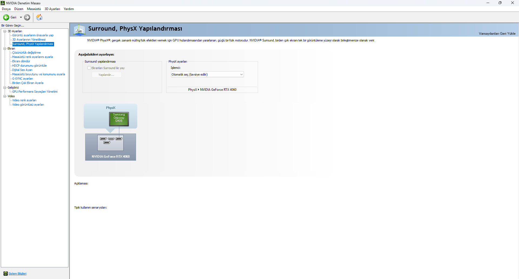Screen dimensions: 519x279
Task: Collapse the Video tree node
Action: [x=5, y=96]
